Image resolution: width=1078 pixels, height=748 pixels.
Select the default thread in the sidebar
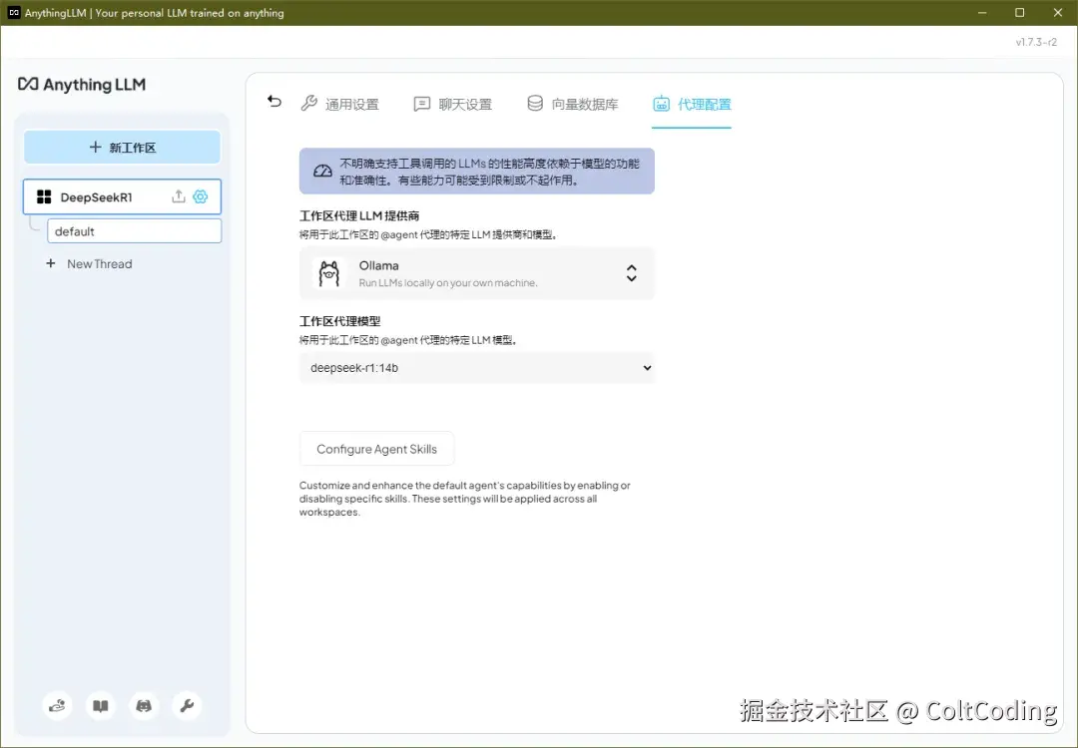coord(134,230)
